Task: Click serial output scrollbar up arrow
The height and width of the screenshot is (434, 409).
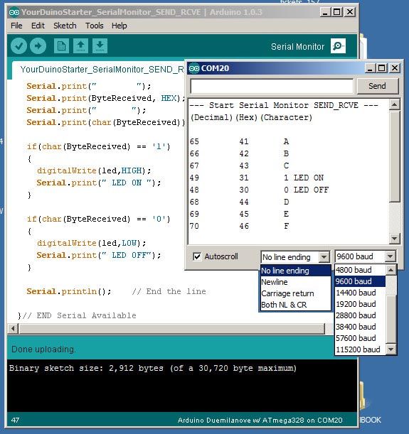Action: 394,105
